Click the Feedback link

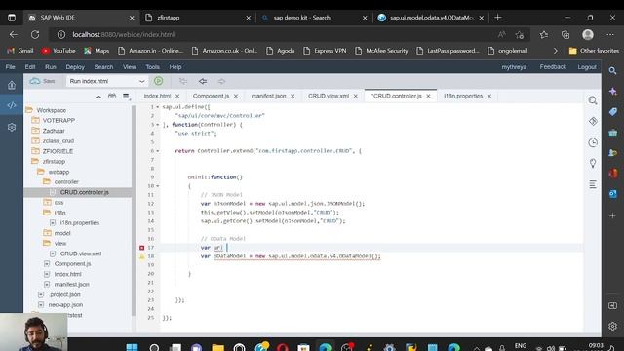click(553, 67)
